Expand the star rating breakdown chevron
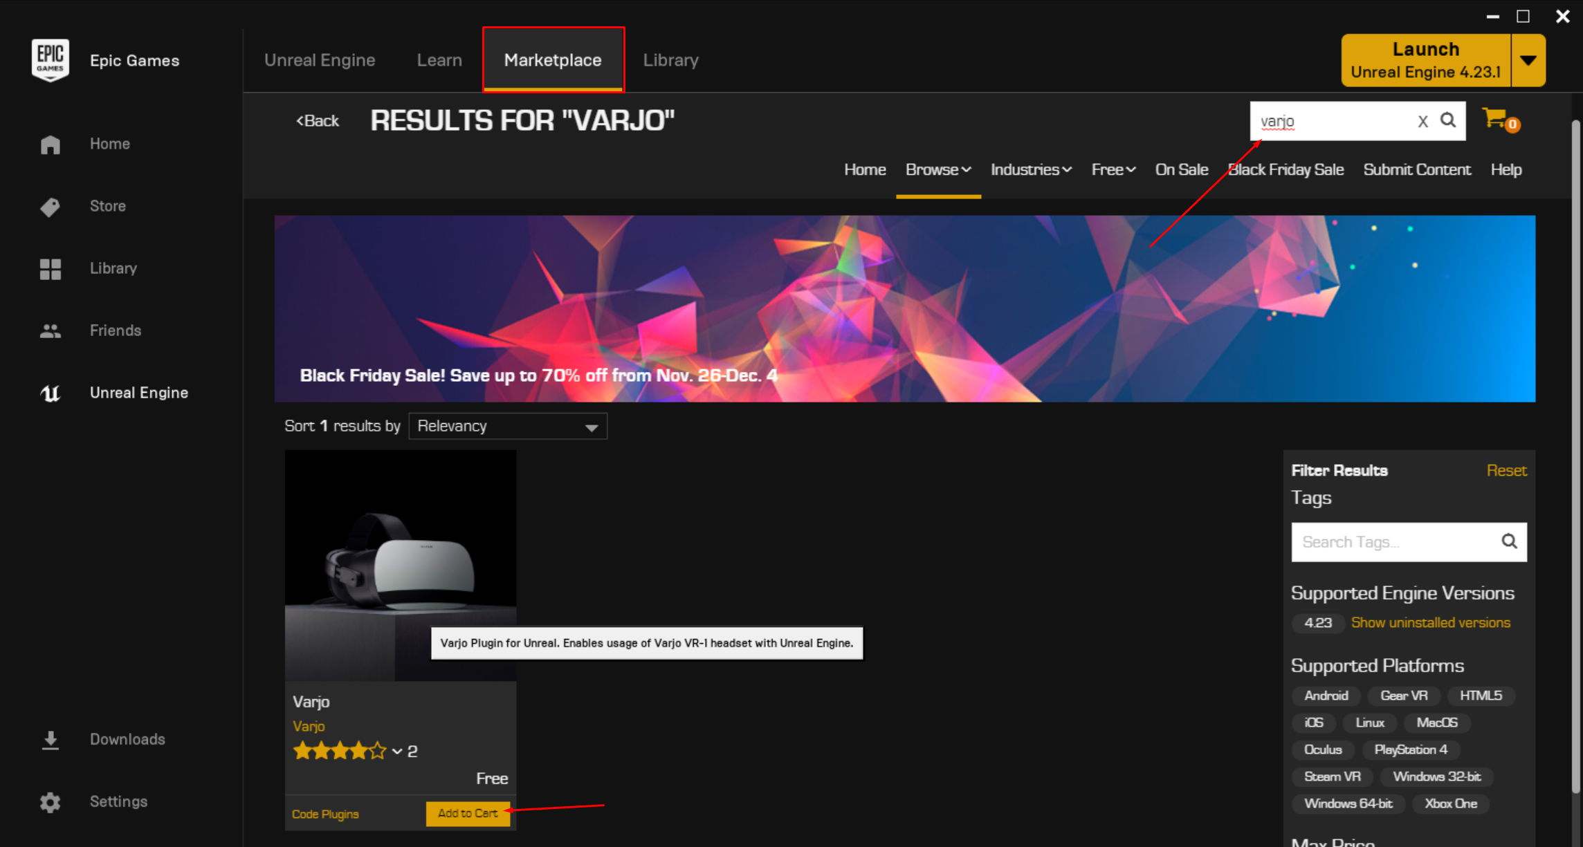1583x847 pixels. click(397, 751)
